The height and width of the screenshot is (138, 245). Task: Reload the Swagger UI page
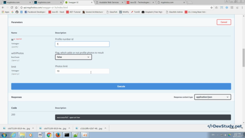pos(12,8)
